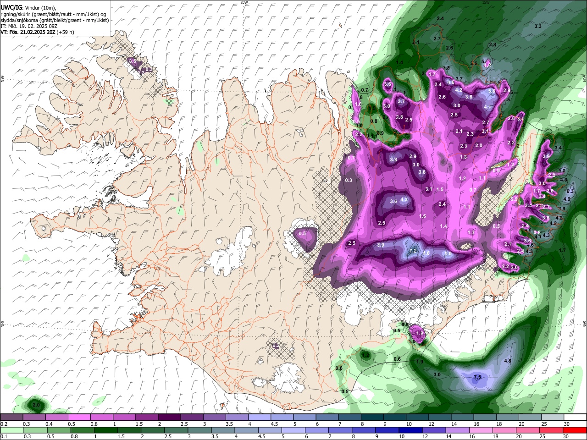This screenshot has height=440, width=587.
Task: Select the 7.2 snowfall value on the map
Action: tap(412, 251)
